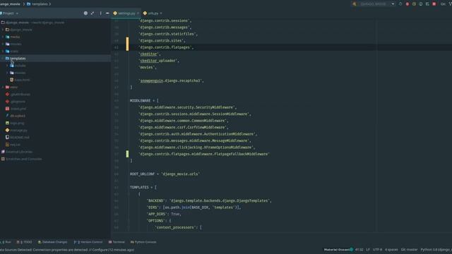The width and height of the screenshot is (452, 254).
Task: Click the Configure link in status message
Action: [100, 250]
